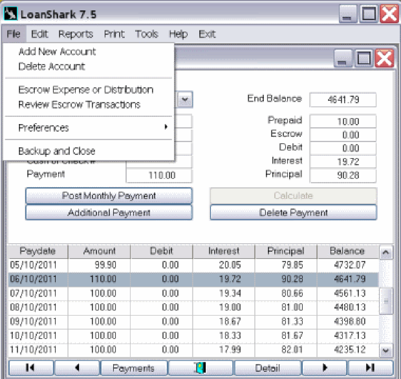Click the Principal column header

[286, 251]
